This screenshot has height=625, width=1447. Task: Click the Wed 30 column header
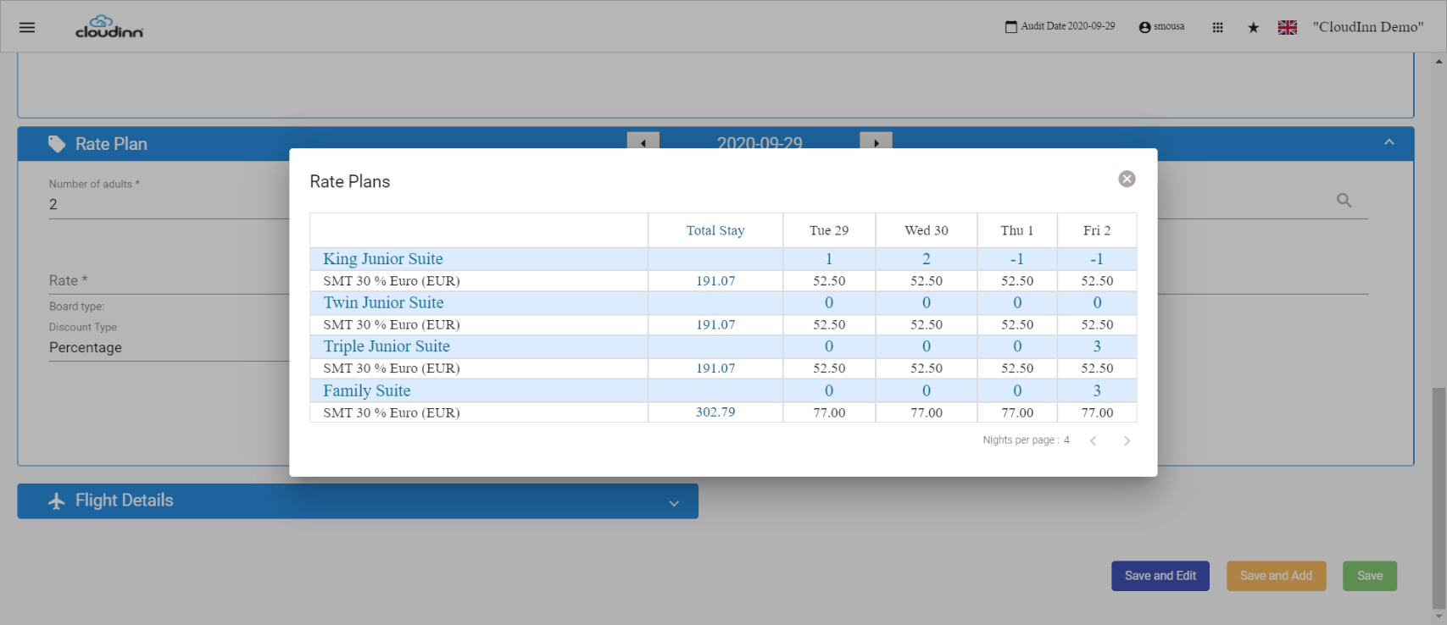pyautogui.click(x=927, y=230)
